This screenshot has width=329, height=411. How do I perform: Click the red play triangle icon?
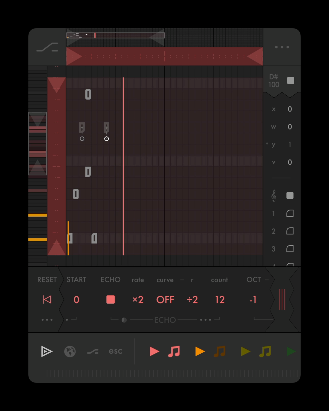click(x=154, y=351)
